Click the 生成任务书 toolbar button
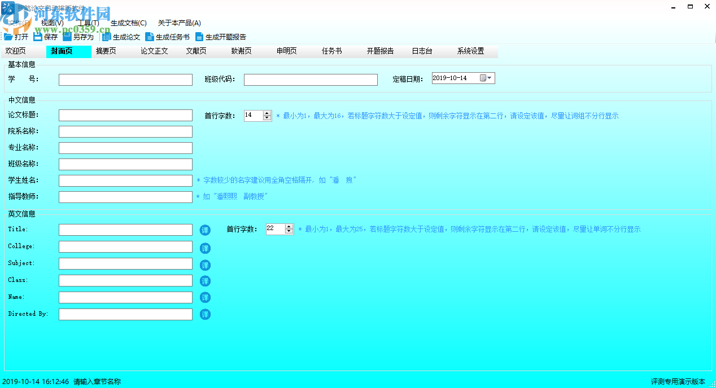Viewport: 716px width, 388px height. 168,37
